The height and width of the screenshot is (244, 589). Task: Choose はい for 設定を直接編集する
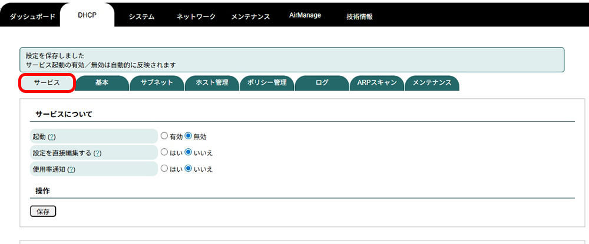click(x=165, y=153)
